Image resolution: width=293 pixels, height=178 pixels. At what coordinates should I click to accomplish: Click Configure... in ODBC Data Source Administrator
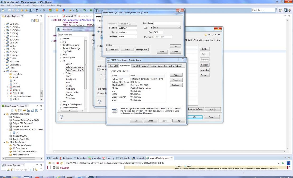176,85
